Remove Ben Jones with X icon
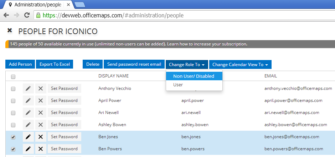Image resolution: width=335 pixels, height=157 pixels. click(41, 137)
